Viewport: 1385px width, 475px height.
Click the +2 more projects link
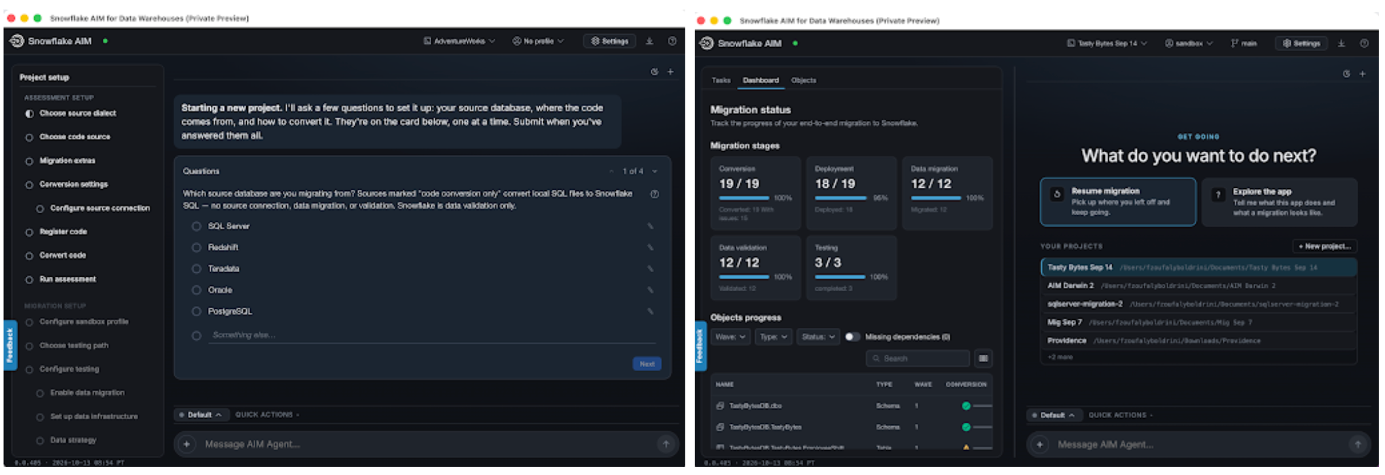1060,357
